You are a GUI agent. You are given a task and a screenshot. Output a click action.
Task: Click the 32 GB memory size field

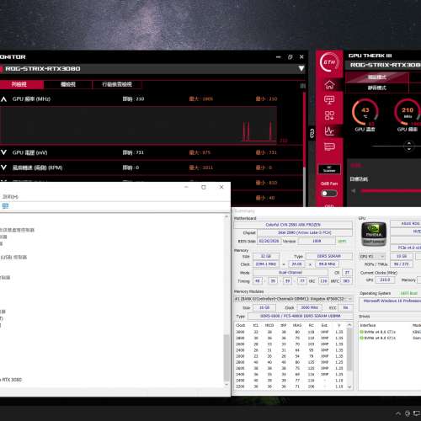[266, 256]
